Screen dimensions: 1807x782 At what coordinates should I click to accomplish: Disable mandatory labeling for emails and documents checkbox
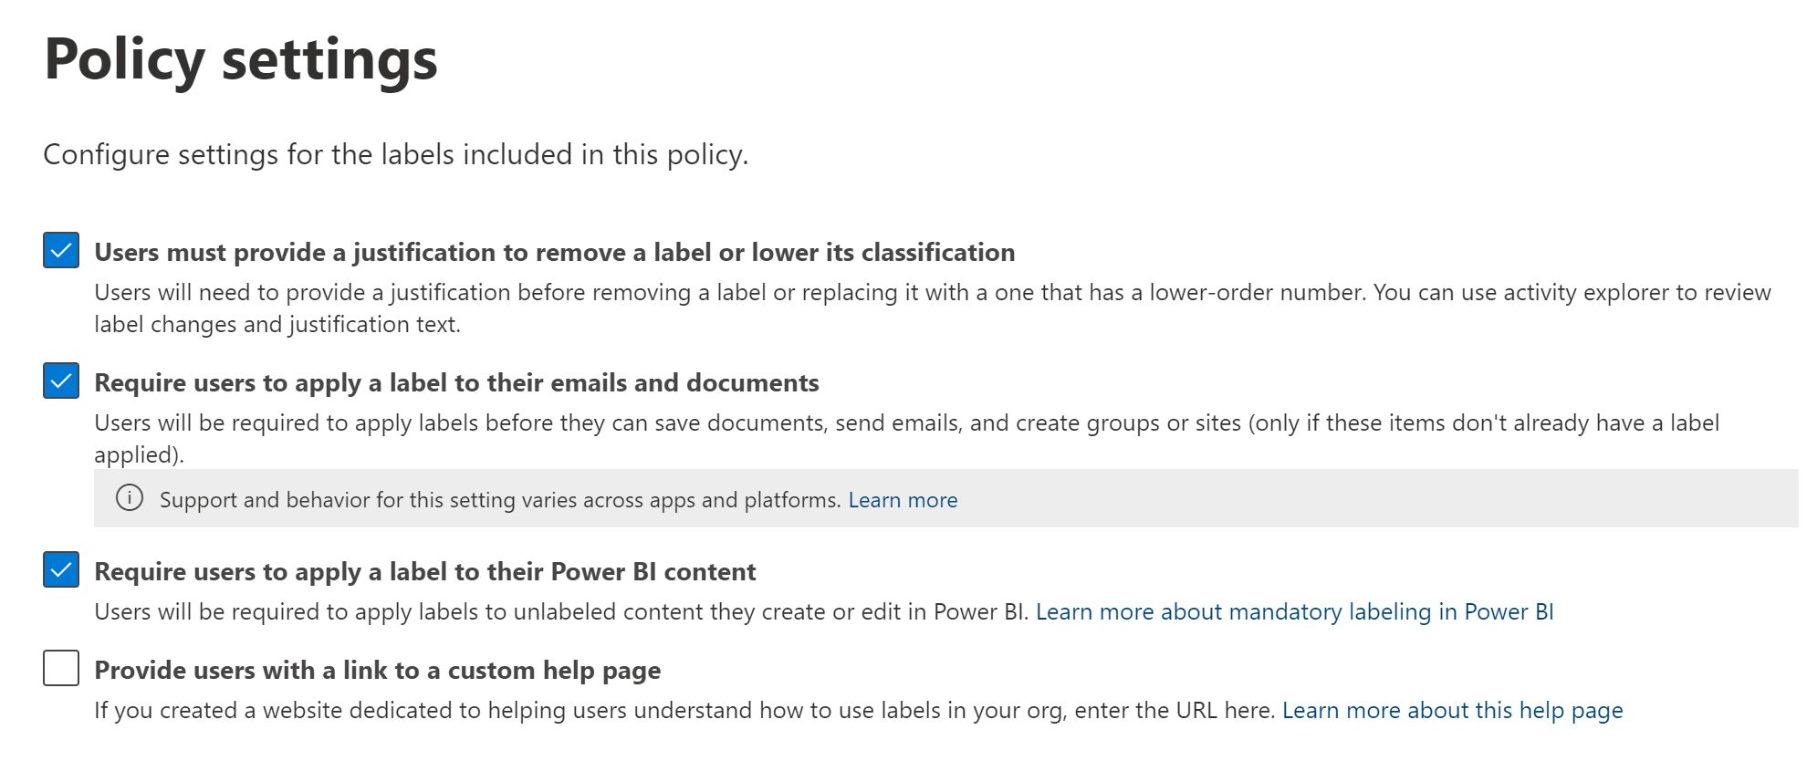(x=61, y=381)
